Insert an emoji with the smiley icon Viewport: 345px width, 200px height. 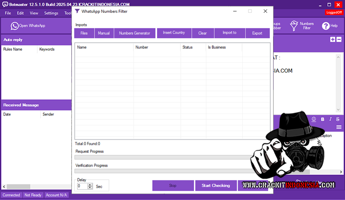[x=314, y=119]
